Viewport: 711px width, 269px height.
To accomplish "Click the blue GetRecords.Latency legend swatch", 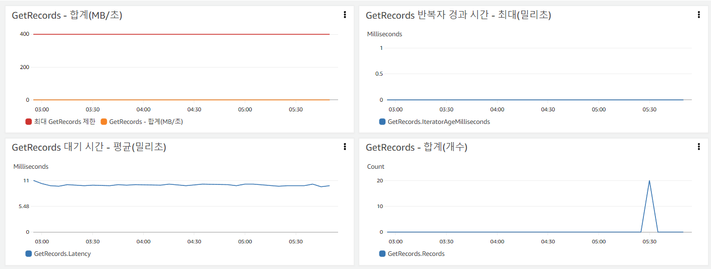I will (29, 253).
